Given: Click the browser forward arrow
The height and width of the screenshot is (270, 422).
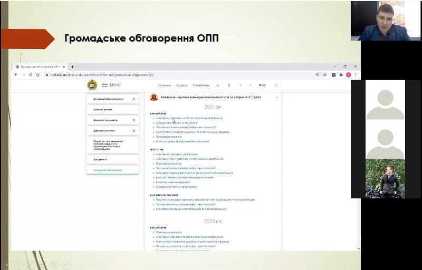Looking at the screenshot, I should point(23,75).
